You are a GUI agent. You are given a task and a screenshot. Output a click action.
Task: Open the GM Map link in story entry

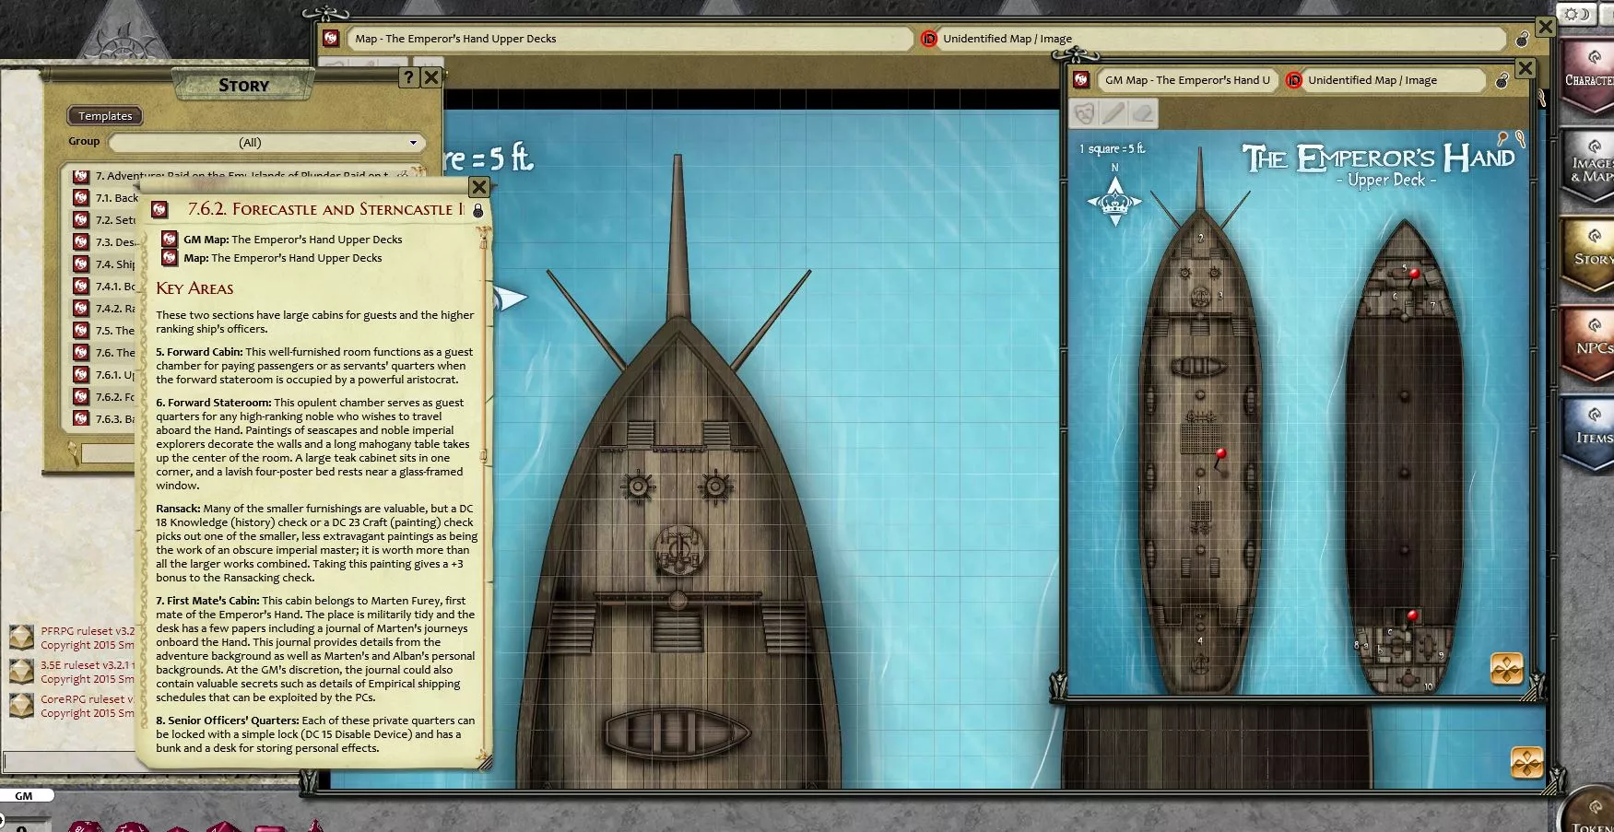point(169,239)
